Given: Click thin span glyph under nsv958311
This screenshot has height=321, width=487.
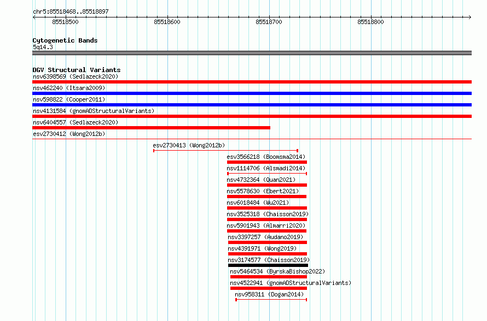Looking at the screenshot, I should click(271, 300).
